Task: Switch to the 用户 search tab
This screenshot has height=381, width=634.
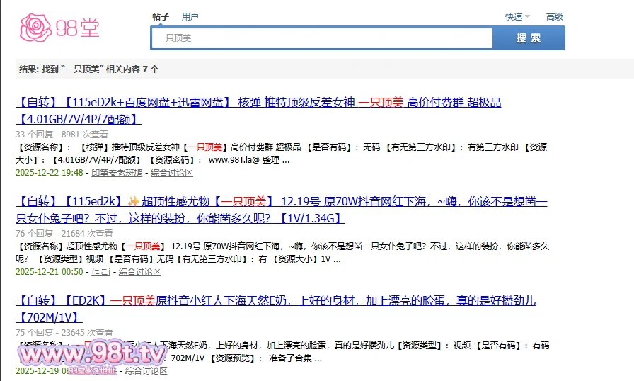Action: click(x=190, y=16)
